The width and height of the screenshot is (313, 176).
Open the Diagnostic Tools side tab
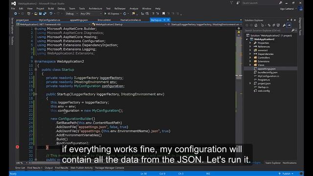(300, 26)
